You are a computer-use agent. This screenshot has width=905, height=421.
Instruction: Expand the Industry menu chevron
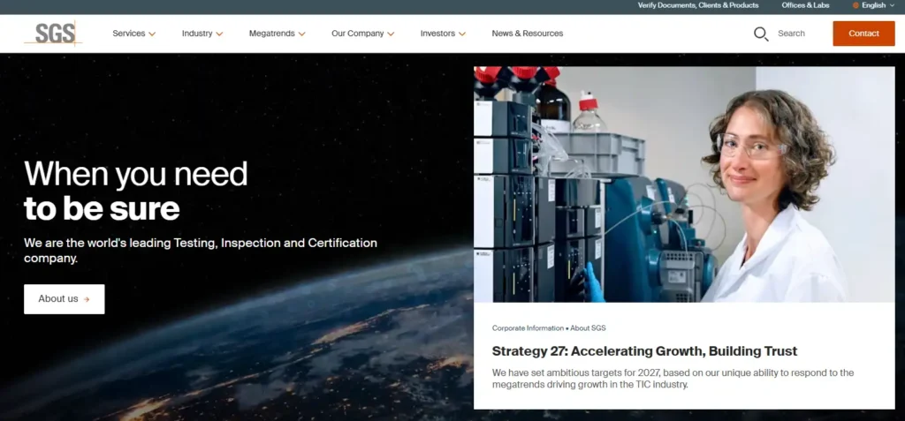click(x=219, y=34)
